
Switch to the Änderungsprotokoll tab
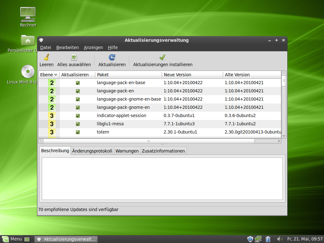click(92, 151)
